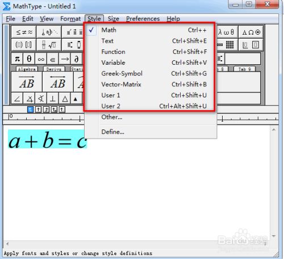The image size is (284, 259).
Task: Select the decimal tab stop button
Action: coord(62,110)
